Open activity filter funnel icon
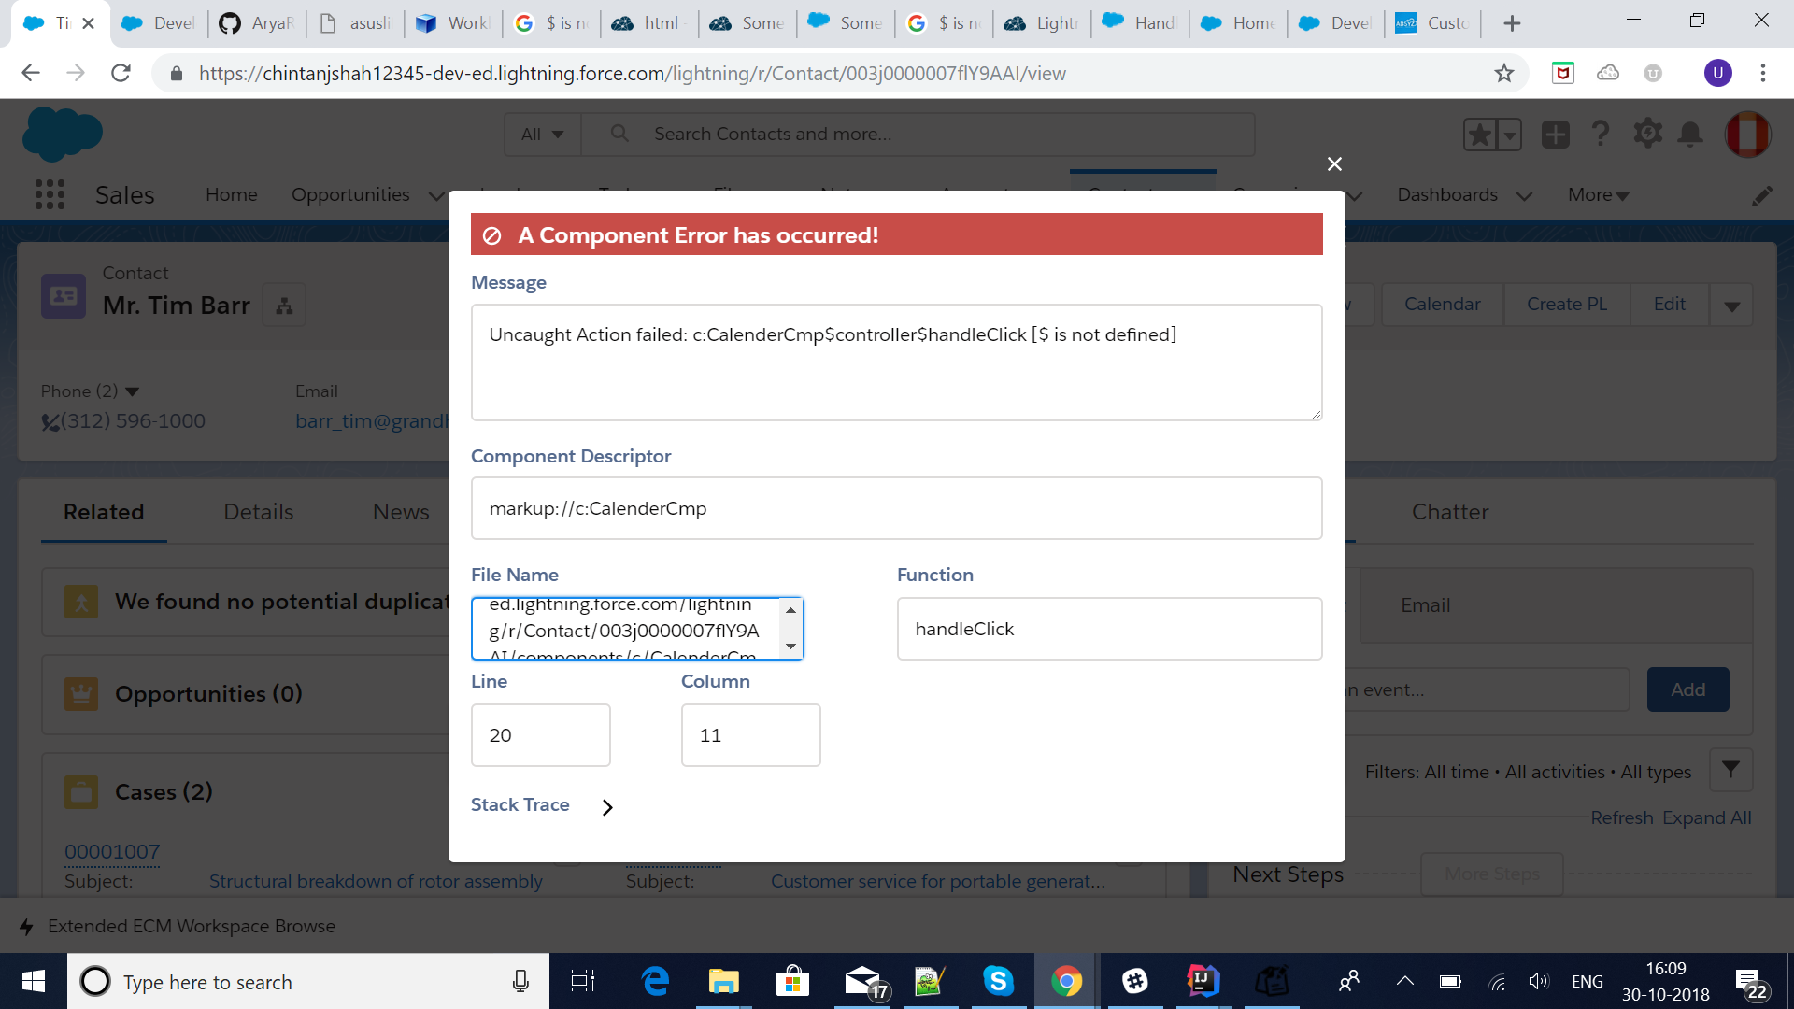1794x1009 pixels. point(1730,770)
